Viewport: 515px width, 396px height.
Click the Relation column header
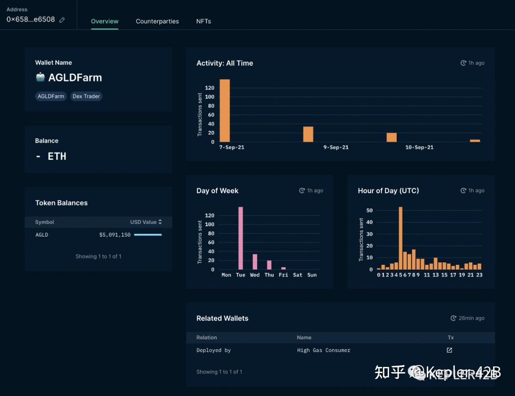pos(206,337)
